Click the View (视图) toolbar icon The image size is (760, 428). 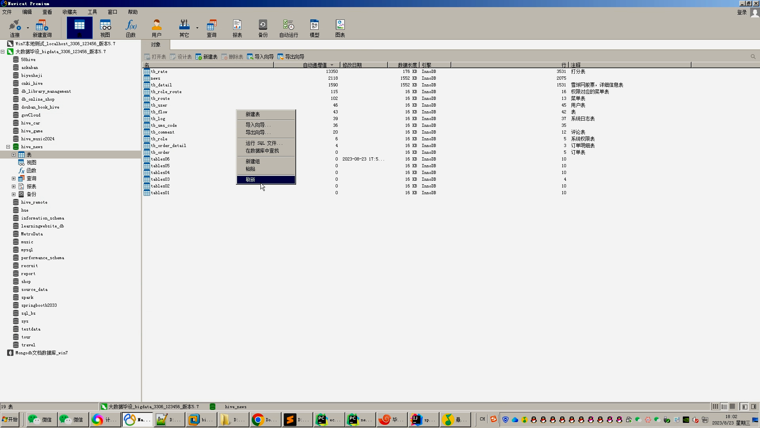pyautogui.click(x=105, y=28)
